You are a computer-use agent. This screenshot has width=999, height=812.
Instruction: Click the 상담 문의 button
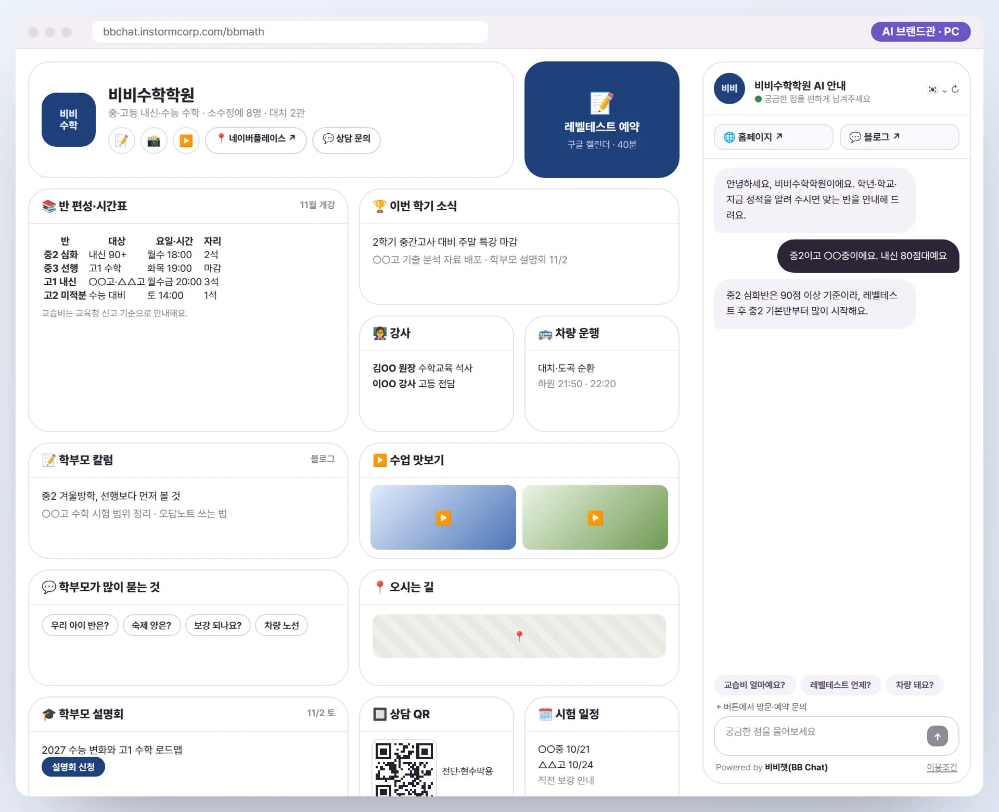coord(346,141)
